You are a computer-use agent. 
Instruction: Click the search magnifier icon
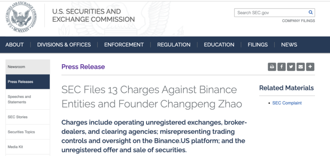point(310,13)
